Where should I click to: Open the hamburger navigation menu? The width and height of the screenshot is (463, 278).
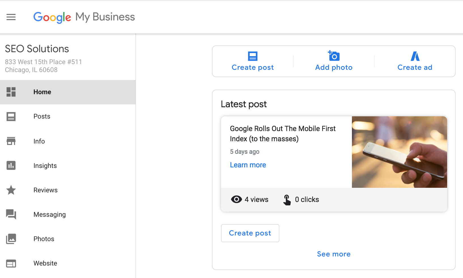pos(11,17)
